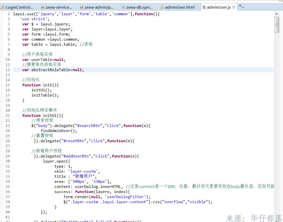The width and height of the screenshot is (283, 222).
Task: Click the "#searchBtn" delegate line
Action: [x=91, y=126]
